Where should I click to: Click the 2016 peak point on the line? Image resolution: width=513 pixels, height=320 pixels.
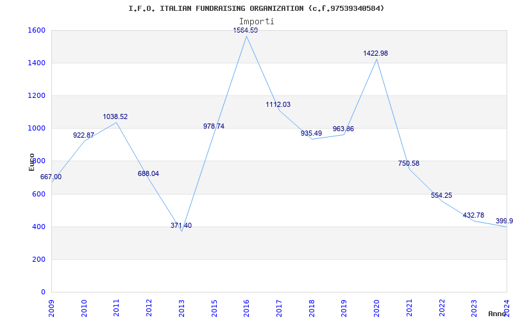pos(247,36)
